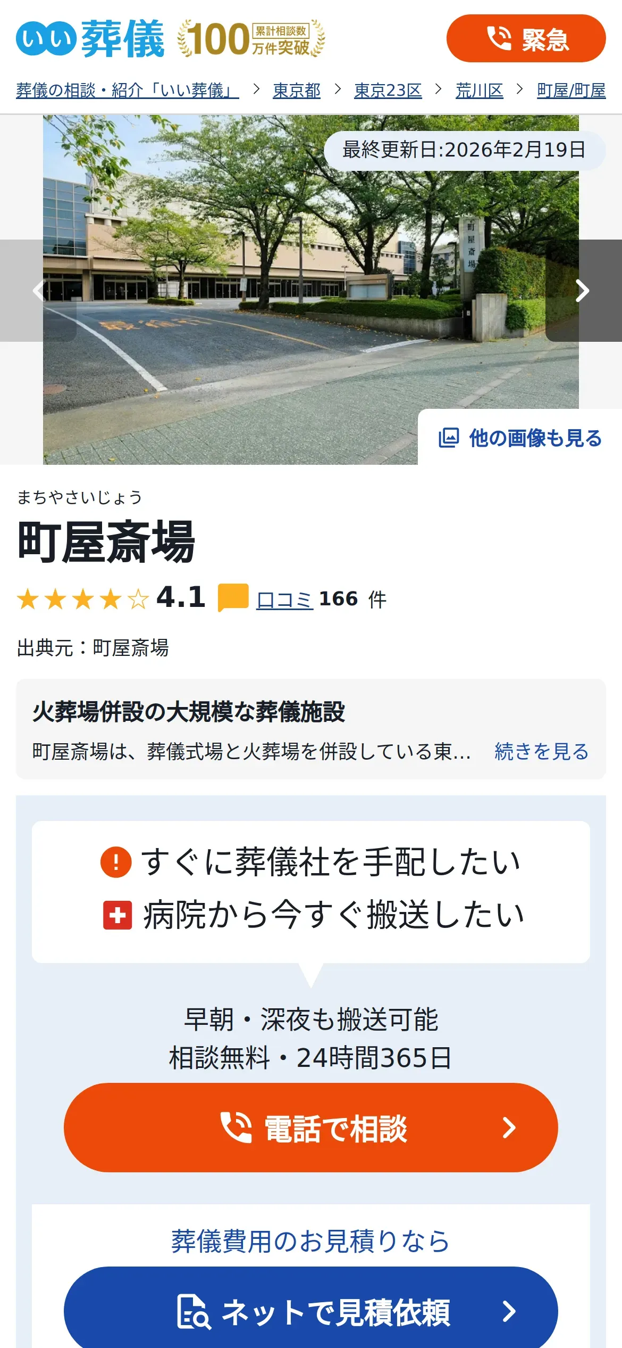Image resolution: width=622 pixels, height=1348 pixels.
Task: Click the arrow on ネットで見積依頼 button
Action: tap(509, 1311)
